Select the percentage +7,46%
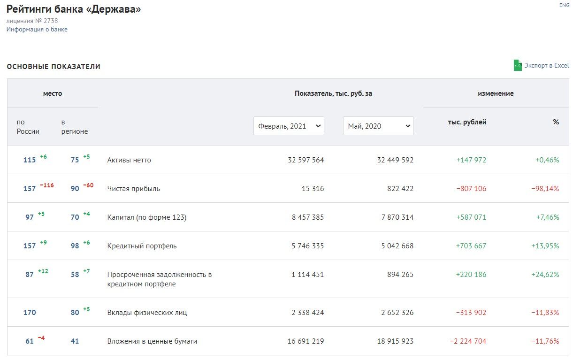The height and width of the screenshot is (361, 573). click(x=547, y=217)
